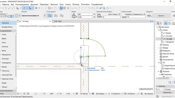Toggle the snap guides stair-shaped icon
The height and width of the screenshot is (98, 175).
tap(30, 8)
